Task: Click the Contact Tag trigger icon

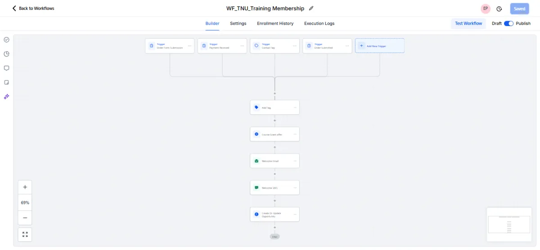Action: coord(256,45)
